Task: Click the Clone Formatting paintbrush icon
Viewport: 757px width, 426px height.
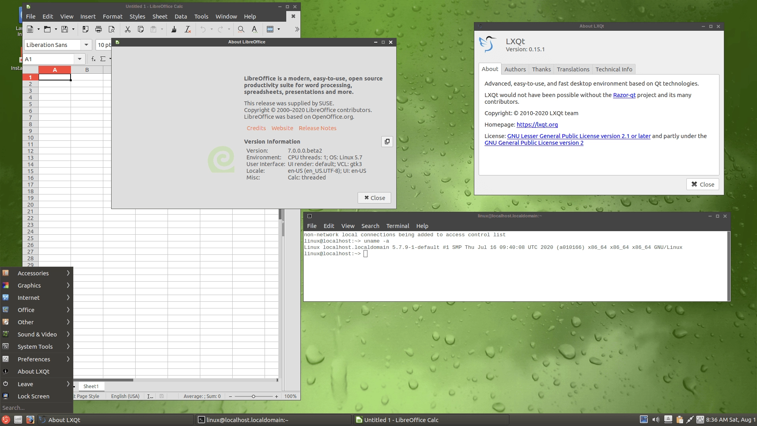Action: [174, 29]
